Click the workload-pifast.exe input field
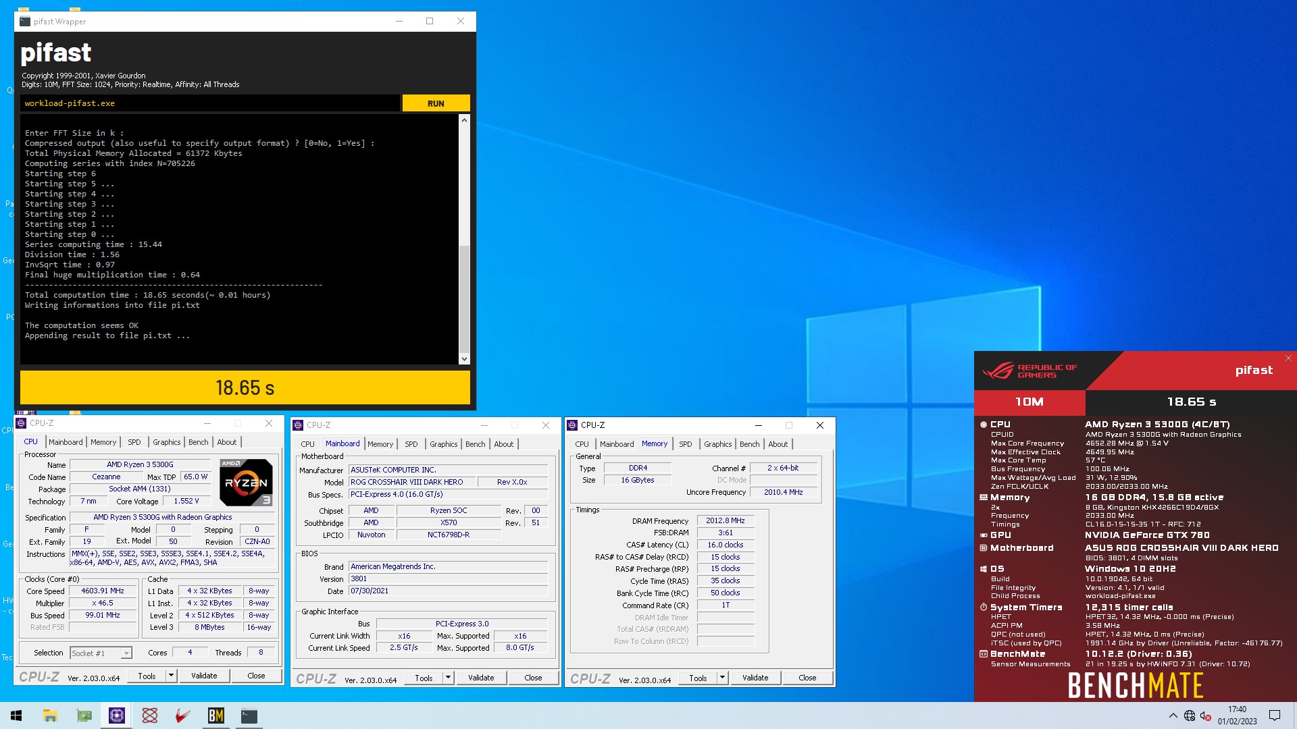Viewport: 1297px width, 729px height. tap(210, 103)
